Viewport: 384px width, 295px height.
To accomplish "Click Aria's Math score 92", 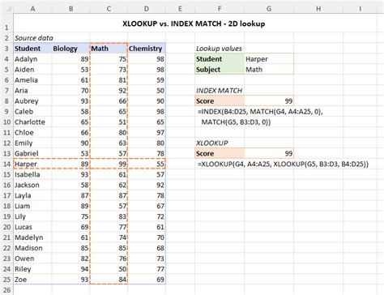I will 109,91.
